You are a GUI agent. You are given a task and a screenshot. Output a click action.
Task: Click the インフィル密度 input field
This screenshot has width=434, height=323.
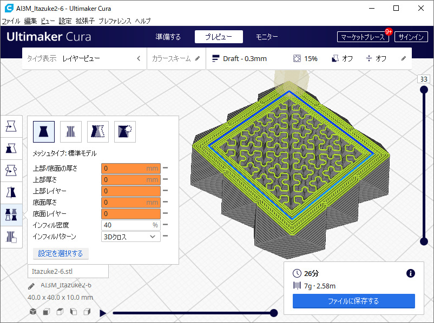point(128,225)
